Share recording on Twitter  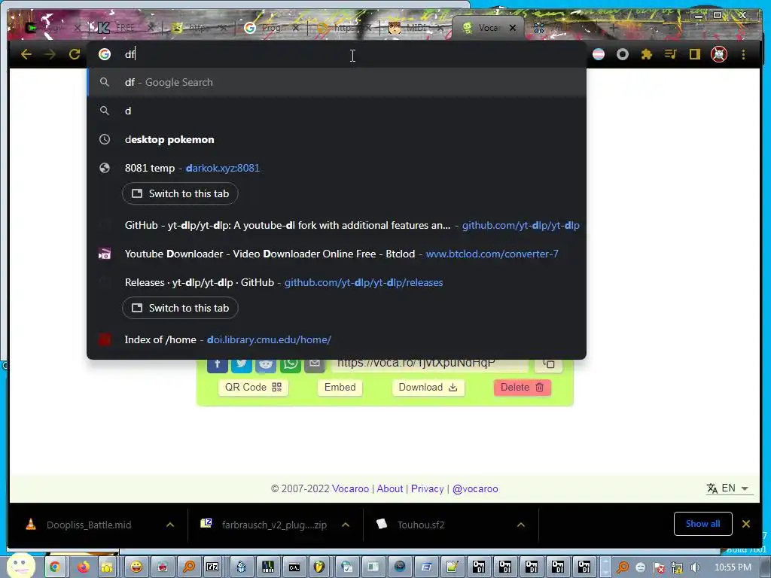[x=242, y=366]
